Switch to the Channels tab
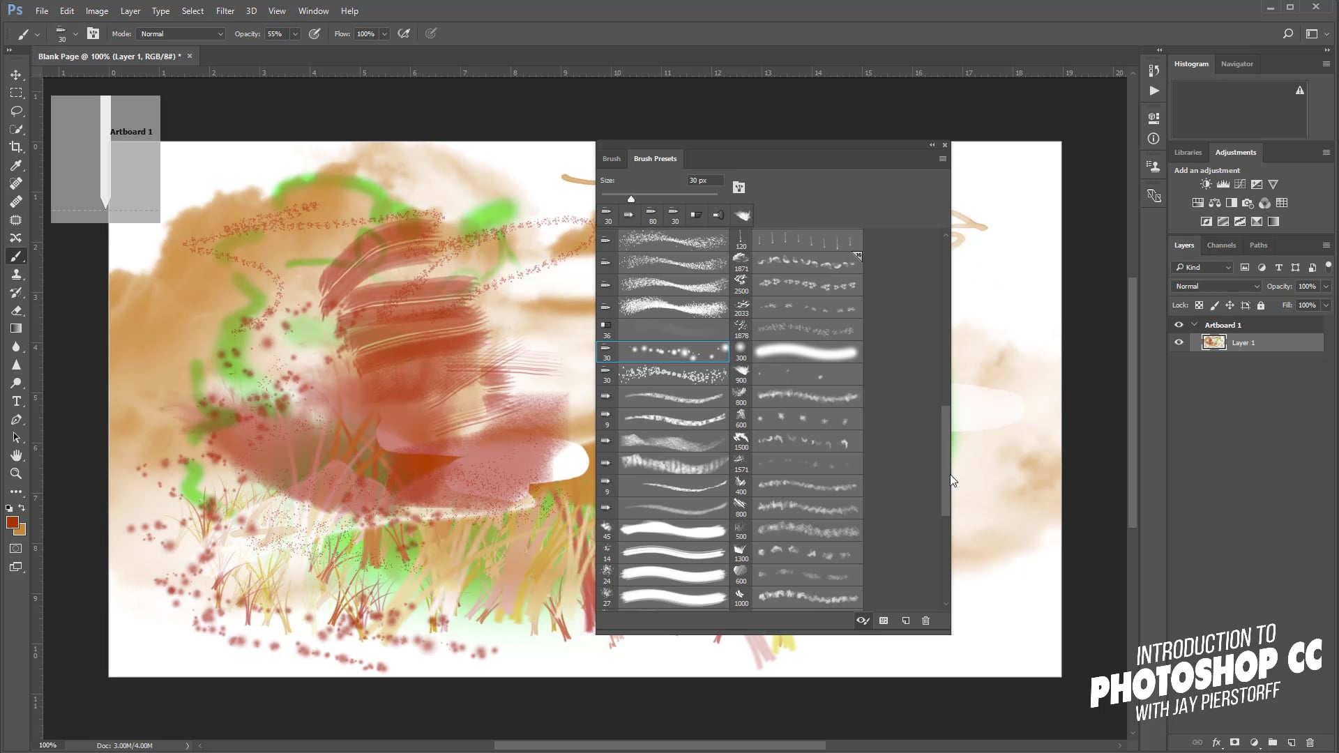Image resolution: width=1339 pixels, height=753 pixels. click(x=1221, y=245)
